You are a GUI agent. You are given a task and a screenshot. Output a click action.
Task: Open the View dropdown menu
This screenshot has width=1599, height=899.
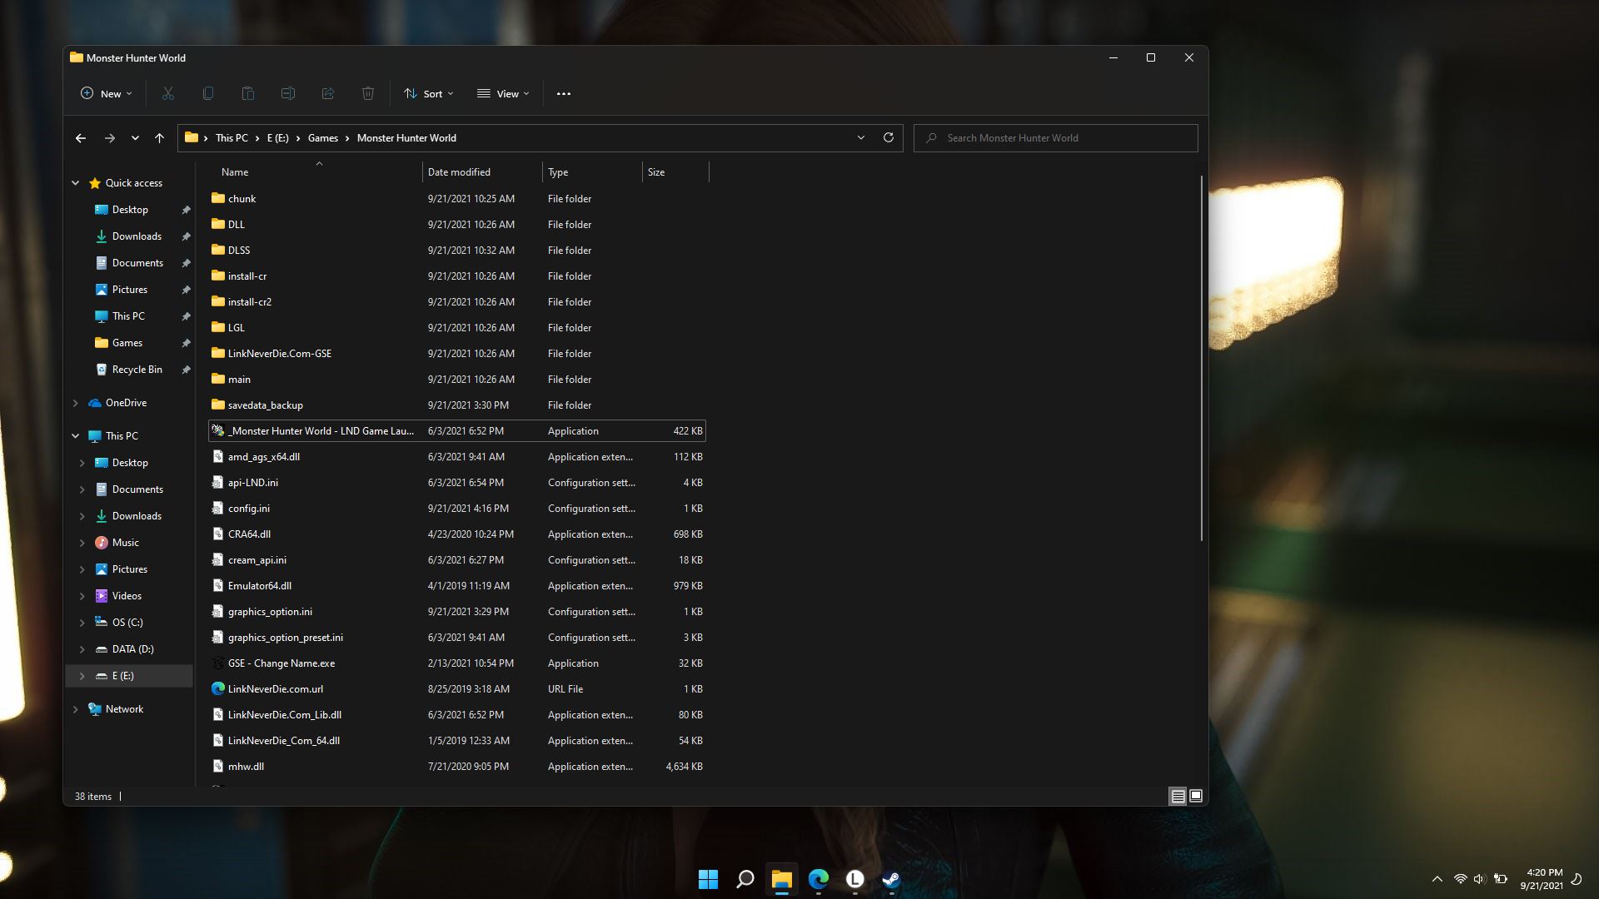click(503, 93)
